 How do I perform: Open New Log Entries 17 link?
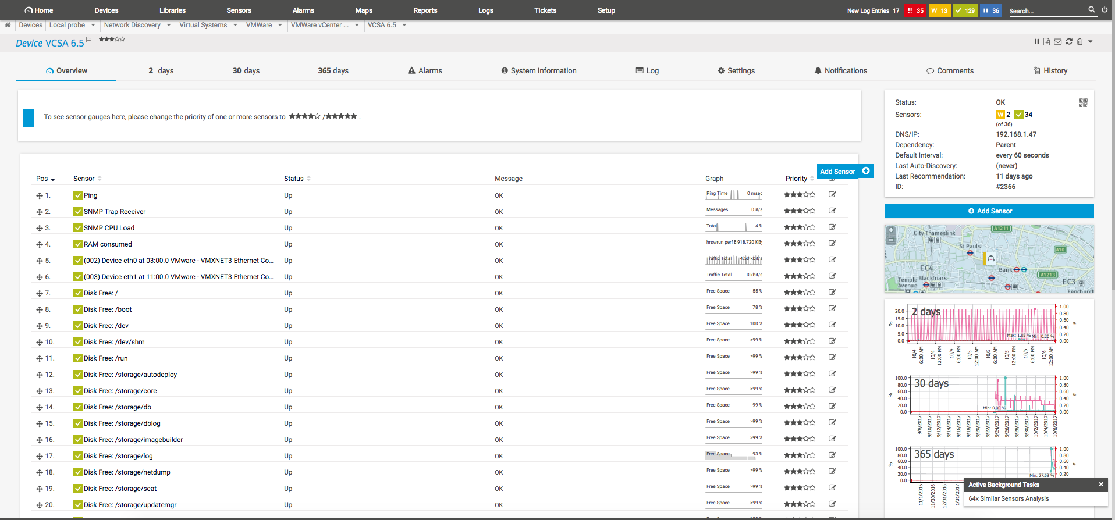click(873, 10)
